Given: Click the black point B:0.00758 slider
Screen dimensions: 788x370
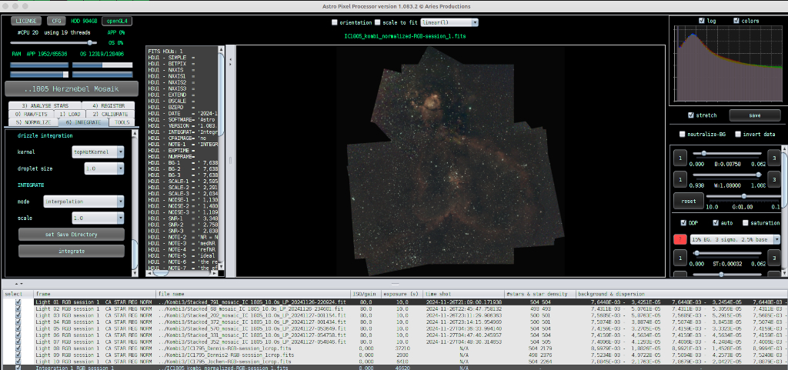Looking at the screenshot, I should (726, 153).
